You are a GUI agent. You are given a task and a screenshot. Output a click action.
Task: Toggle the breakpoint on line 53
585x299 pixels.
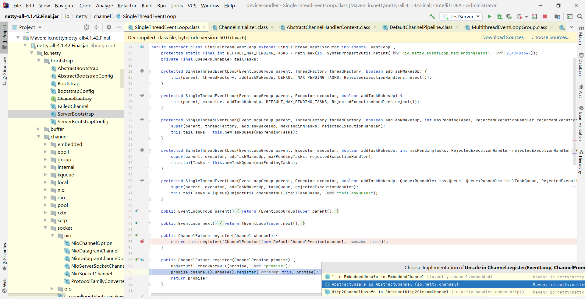click(x=142, y=242)
